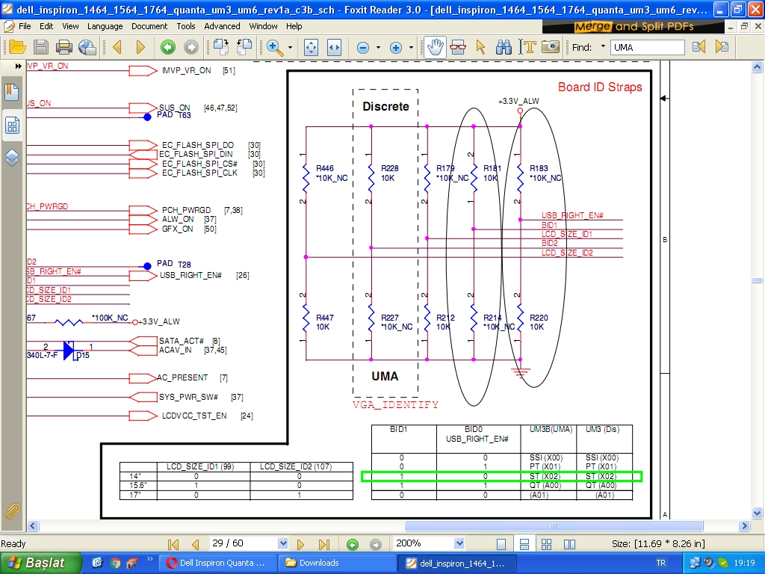765x574 pixels.
Task: Click gray Next View toolbar button
Action: (191, 47)
